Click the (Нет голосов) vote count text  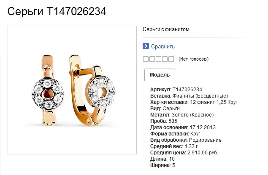point(193,59)
